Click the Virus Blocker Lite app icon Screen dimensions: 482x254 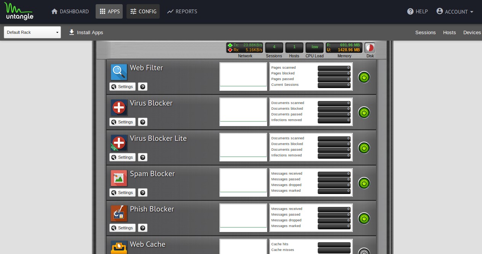pos(119,142)
